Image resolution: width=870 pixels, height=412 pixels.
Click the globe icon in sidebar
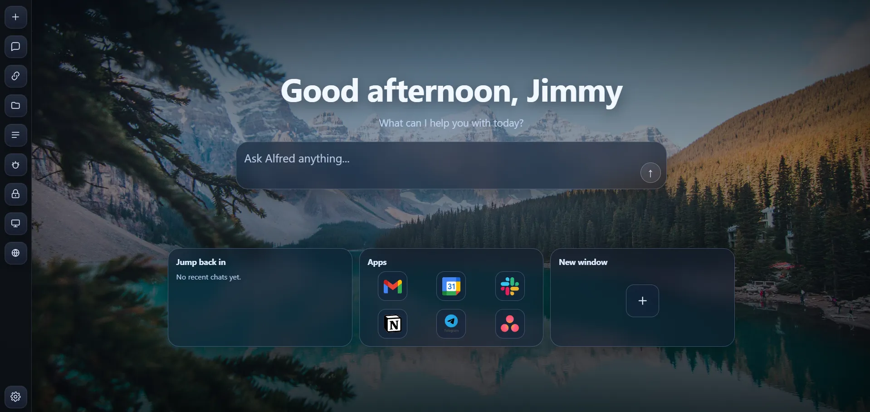(x=15, y=253)
